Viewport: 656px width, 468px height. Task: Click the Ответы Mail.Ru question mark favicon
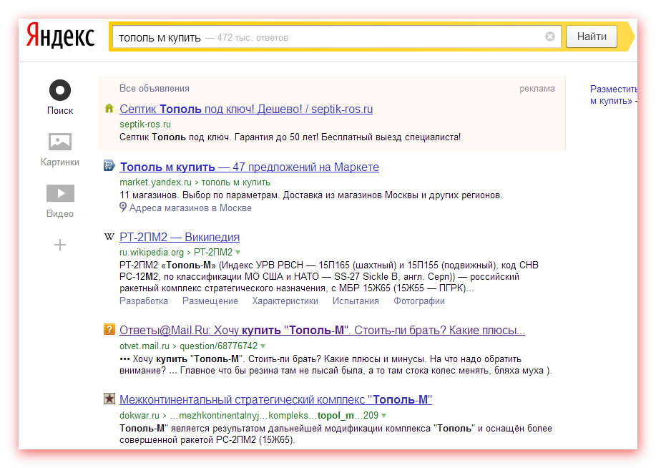pos(109,329)
